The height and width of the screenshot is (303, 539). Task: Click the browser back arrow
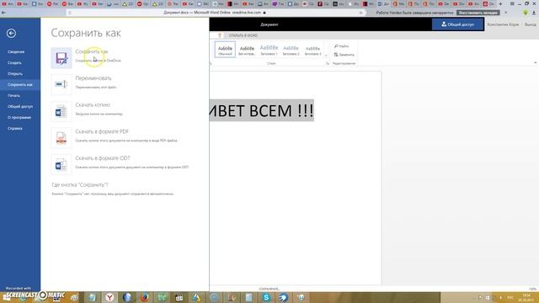point(3,13)
